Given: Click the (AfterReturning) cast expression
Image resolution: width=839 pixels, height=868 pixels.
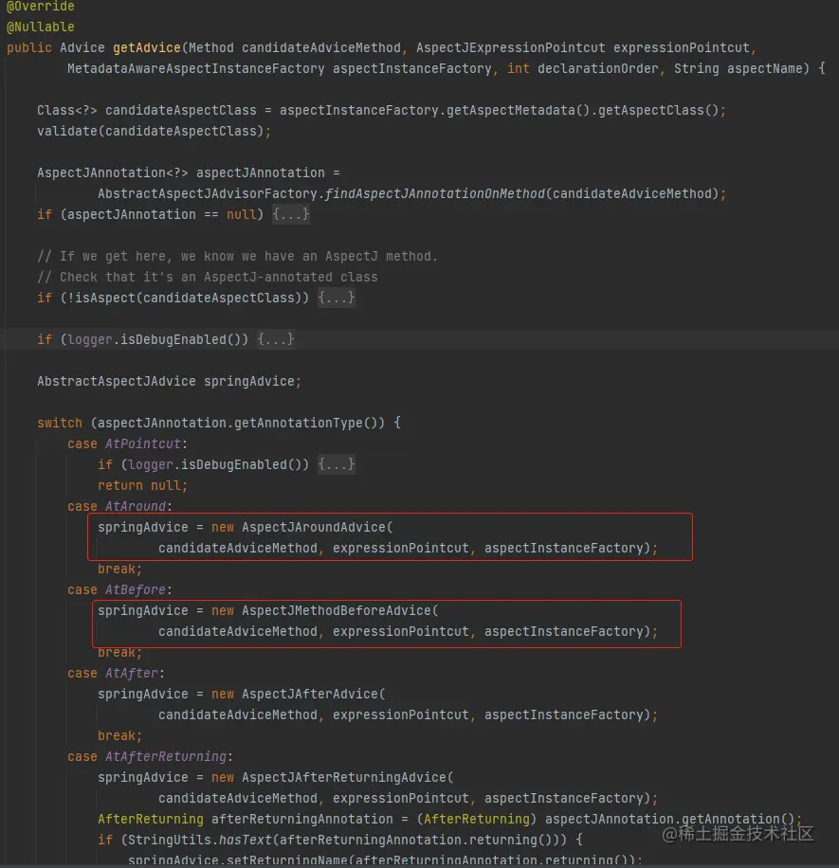Looking at the screenshot, I should pyautogui.click(x=476, y=820).
